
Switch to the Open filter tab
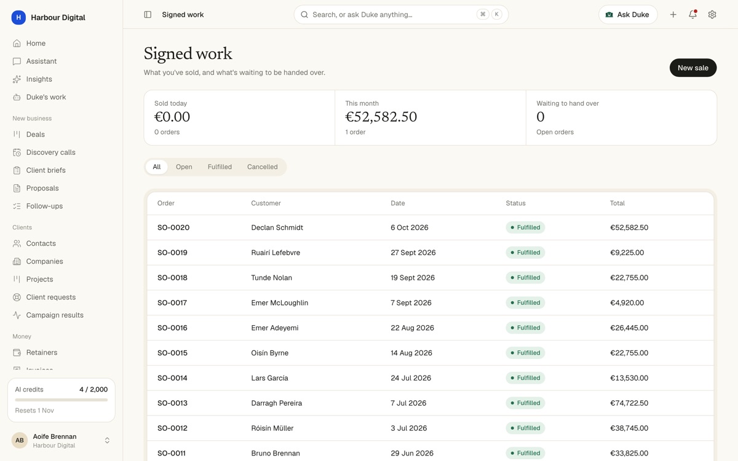click(x=184, y=167)
